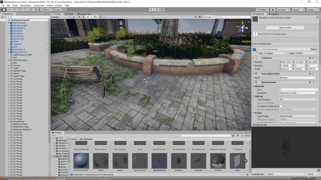The image size is (321, 180).
Task: Collapse the Transform component
Action: 253,58
